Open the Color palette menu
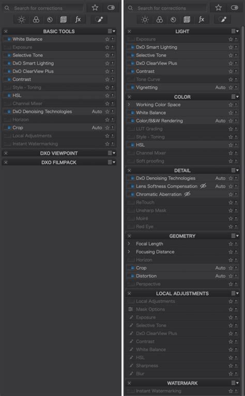 click(x=235, y=97)
